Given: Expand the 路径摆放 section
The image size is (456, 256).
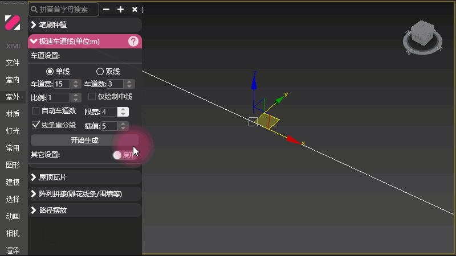Looking at the screenshot, I should pyautogui.click(x=85, y=210).
